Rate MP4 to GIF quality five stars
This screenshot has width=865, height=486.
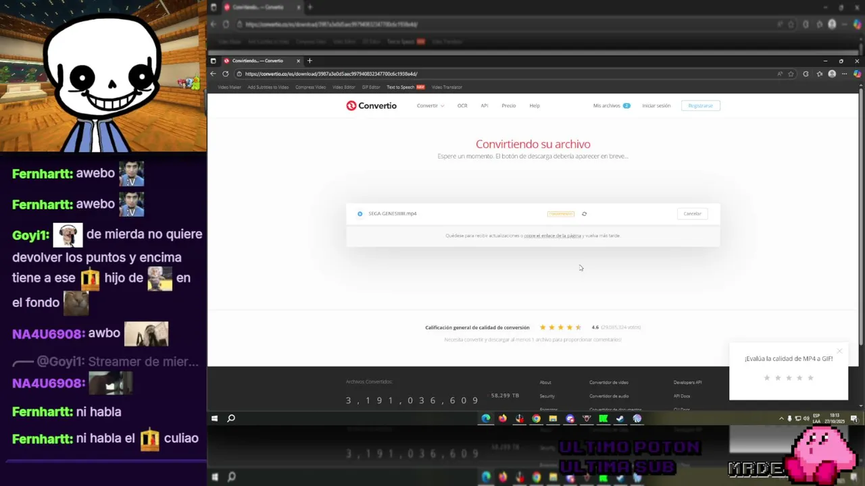click(810, 378)
